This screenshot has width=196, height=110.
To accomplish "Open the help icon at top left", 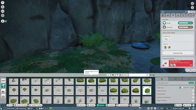I will tap(2, 2).
